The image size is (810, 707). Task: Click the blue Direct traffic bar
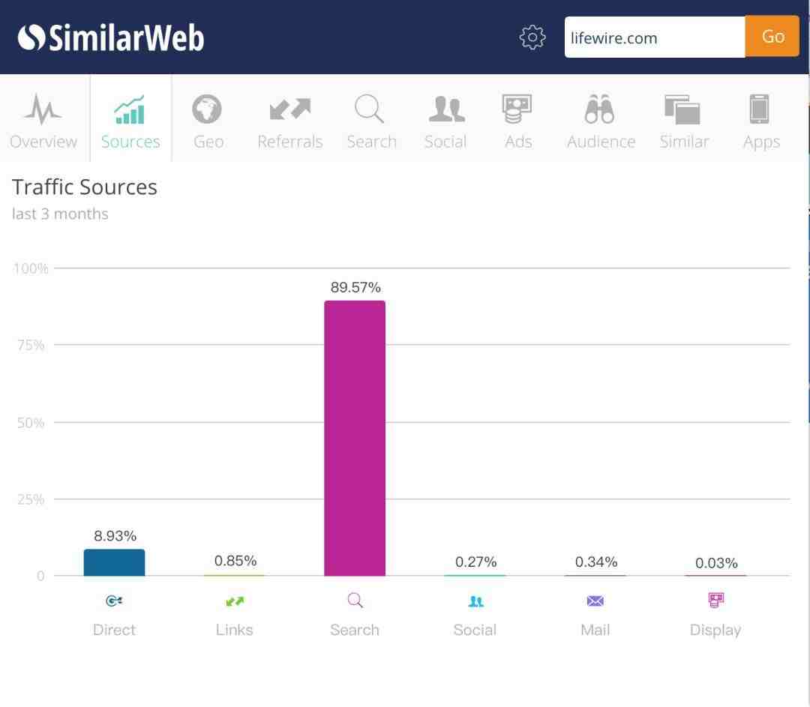pos(114,562)
